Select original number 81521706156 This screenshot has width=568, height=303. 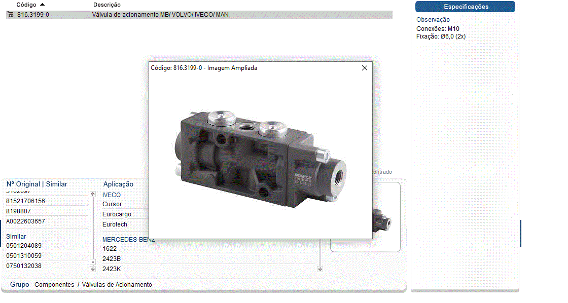[25, 201]
